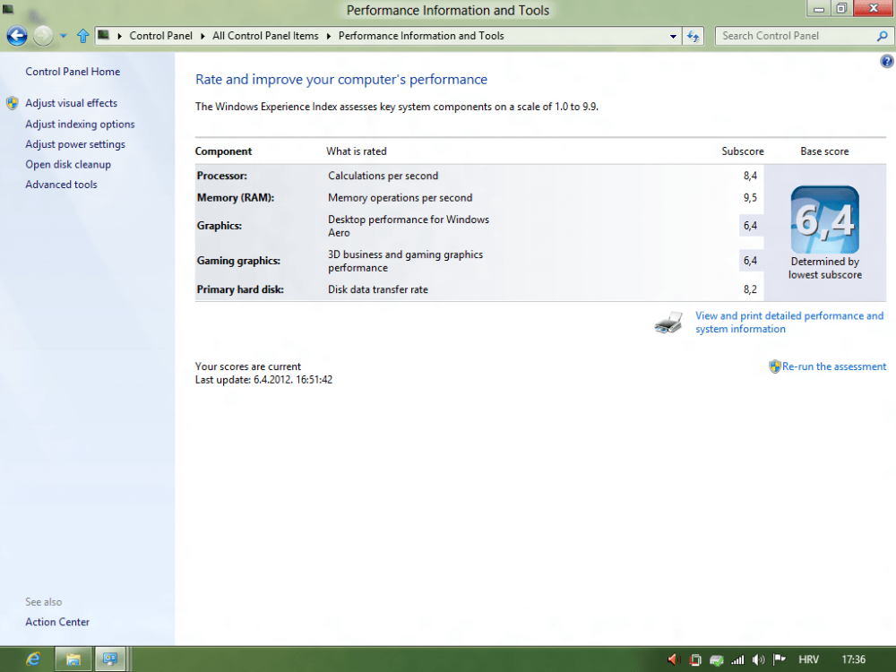Close the Performance Information and Tools window
Screen dimensions: 896x672
coord(873,8)
